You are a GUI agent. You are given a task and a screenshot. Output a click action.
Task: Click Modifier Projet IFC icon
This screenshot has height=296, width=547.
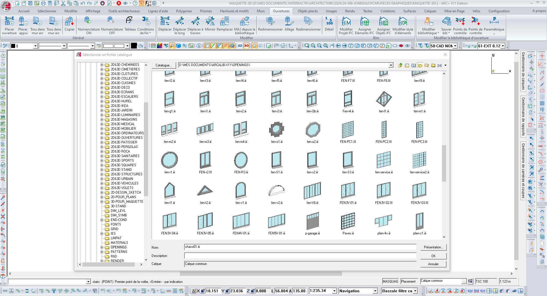(x=346, y=25)
